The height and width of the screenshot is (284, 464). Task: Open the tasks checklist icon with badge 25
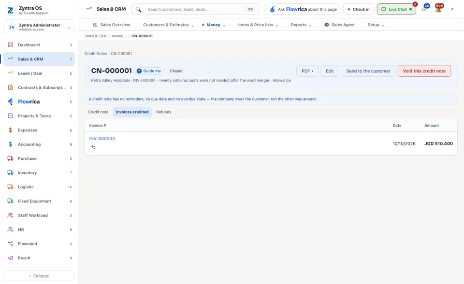click(424, 9)
